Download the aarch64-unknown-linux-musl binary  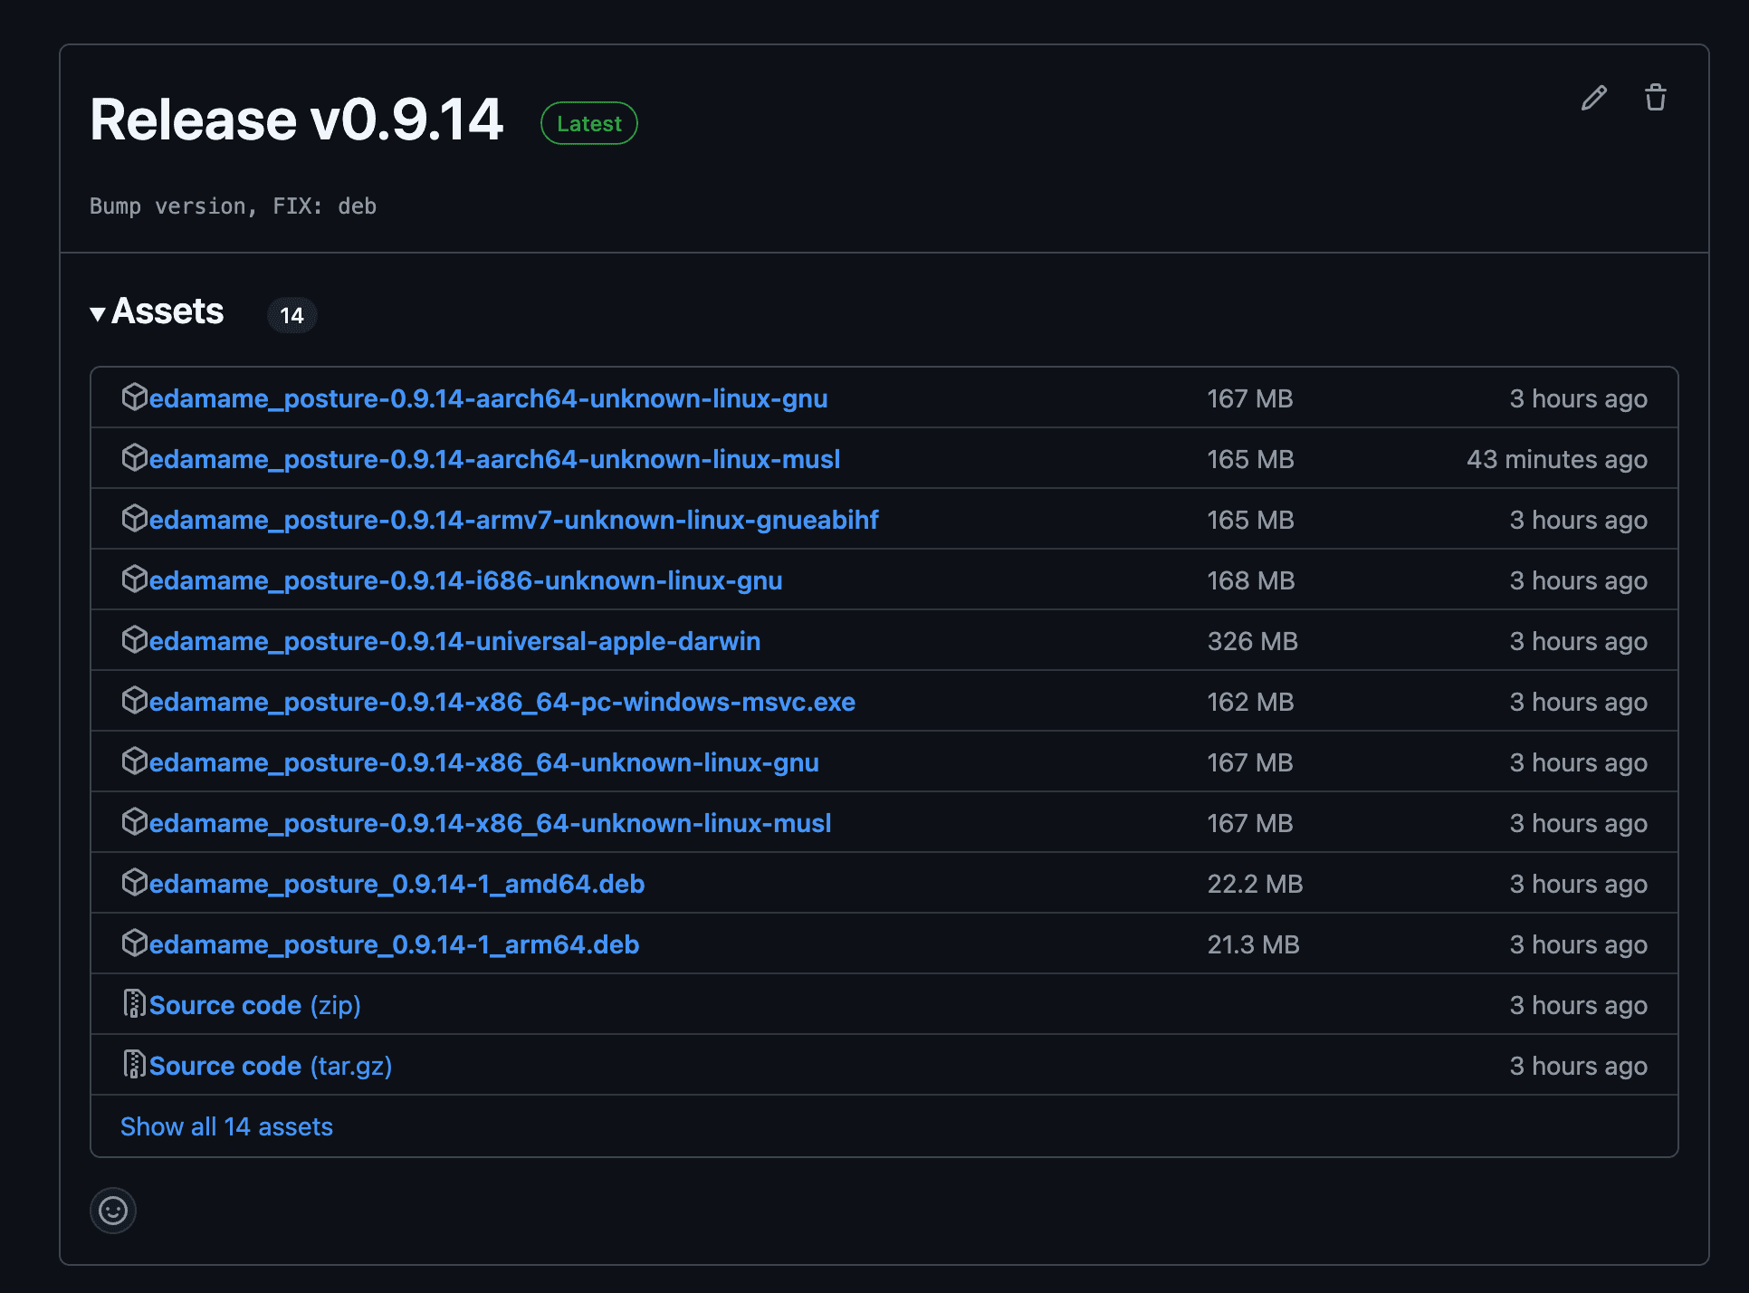click(x=494, y=459)
